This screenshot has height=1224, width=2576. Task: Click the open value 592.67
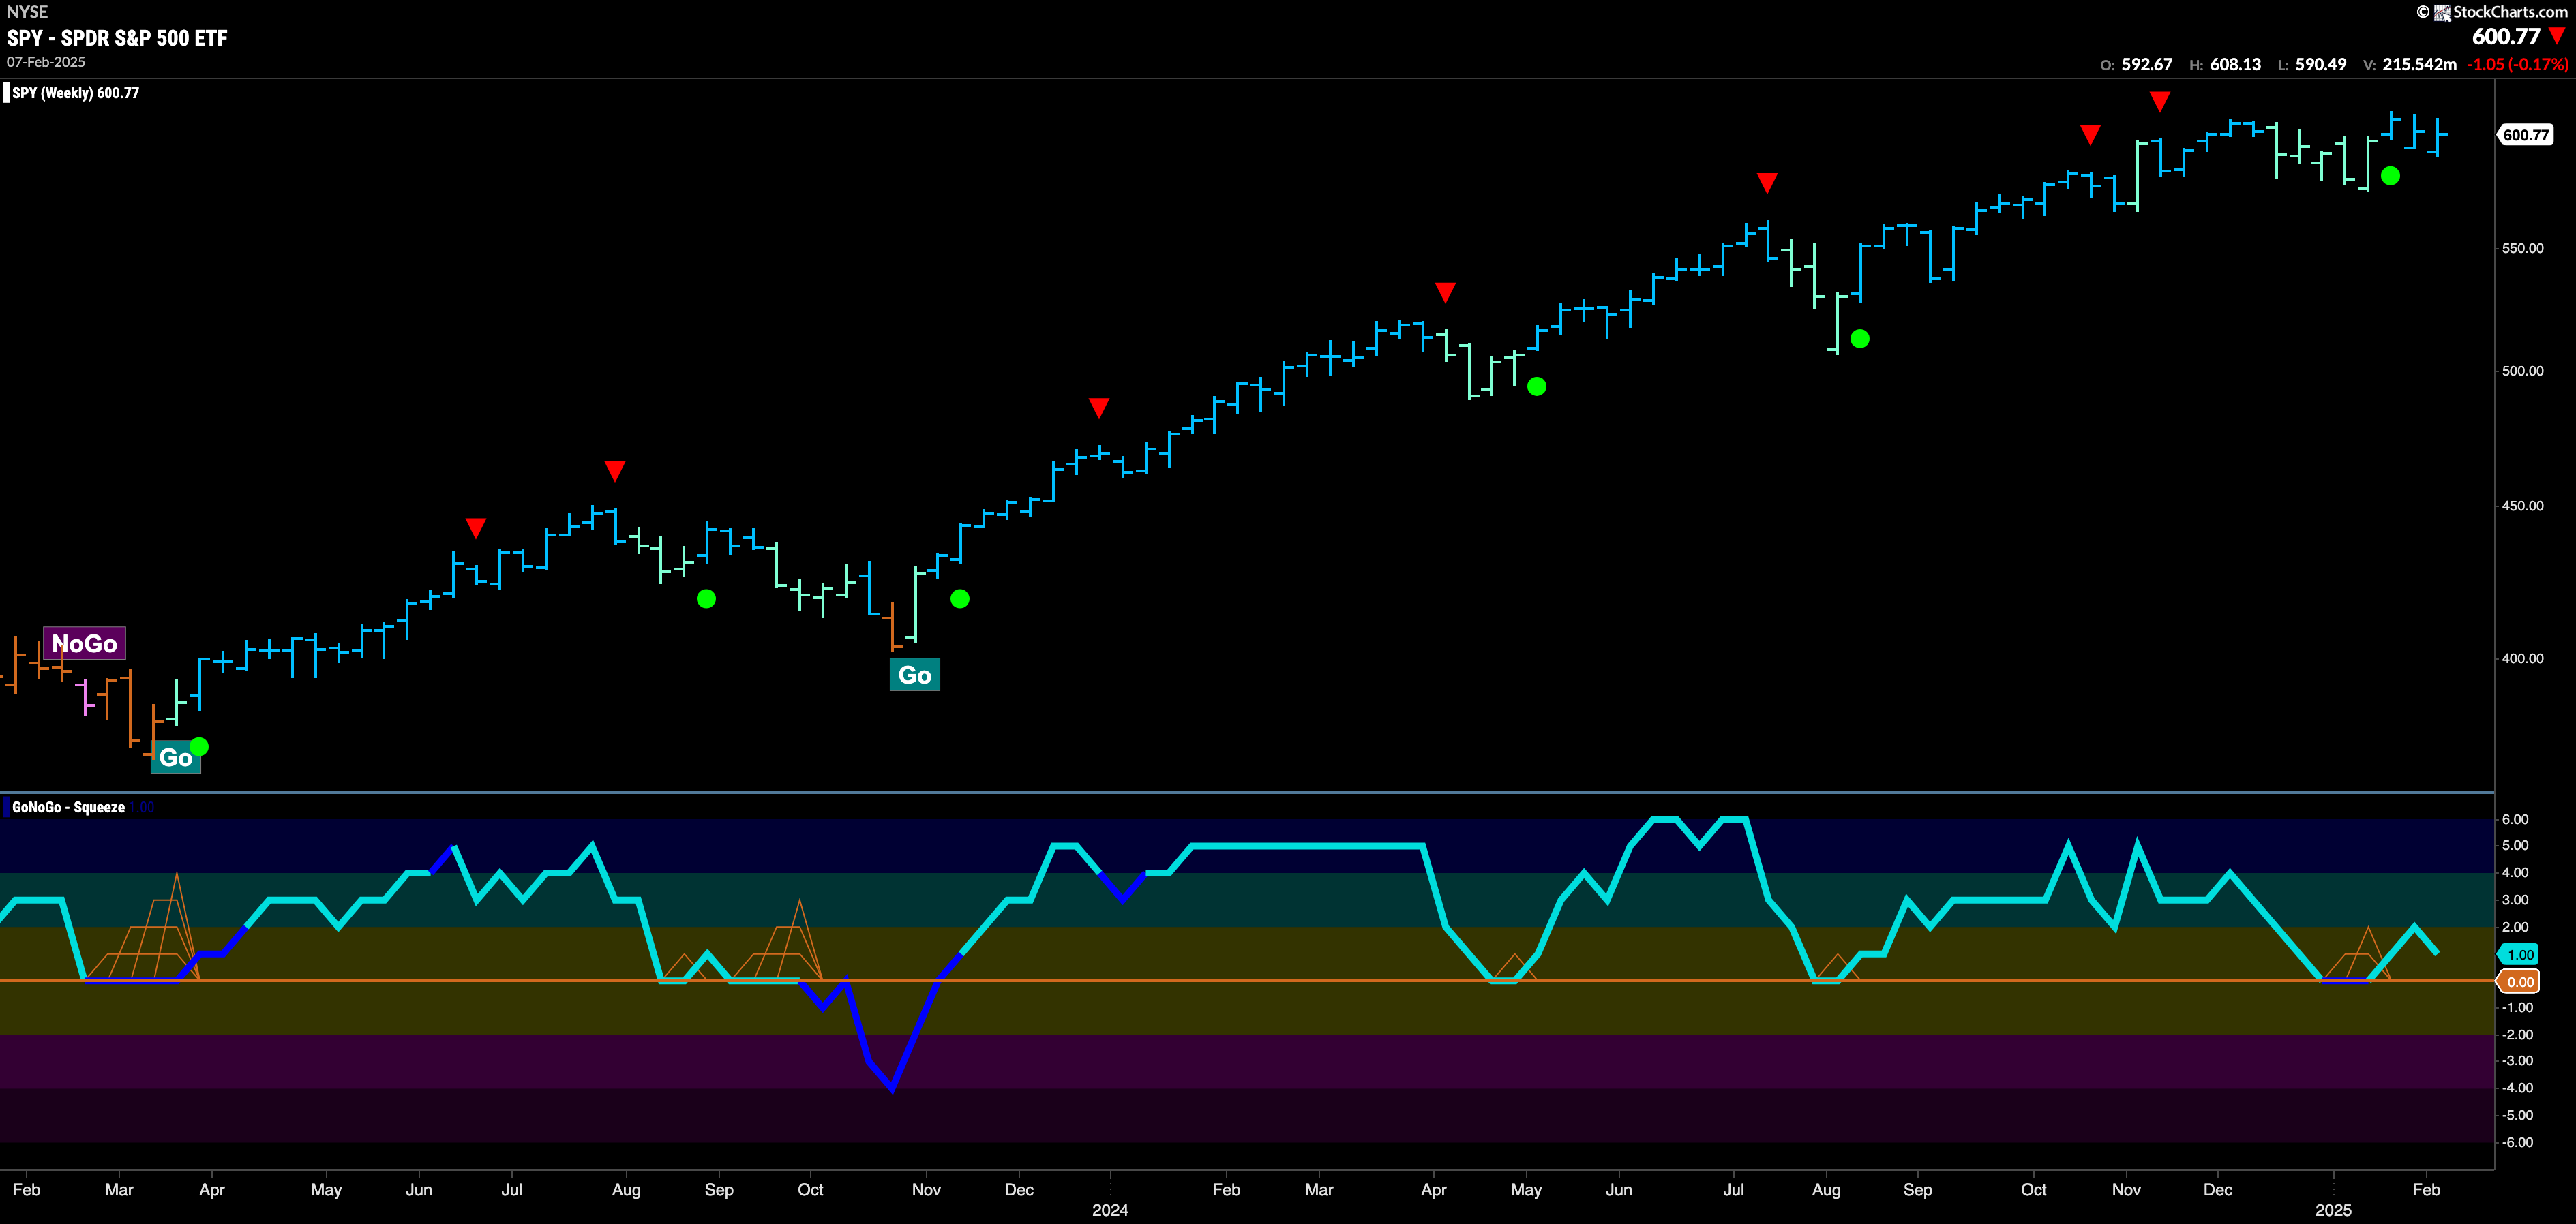point(2147,65)
